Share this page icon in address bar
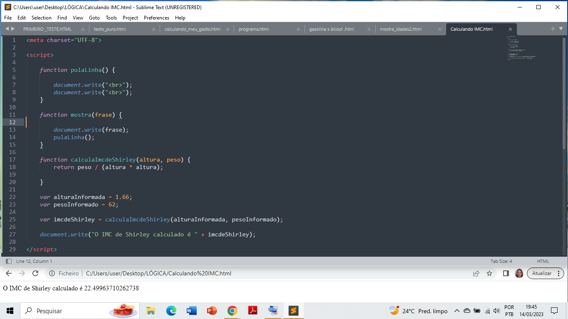The width and height of the screenshot is (568, 319). [476, 273]
